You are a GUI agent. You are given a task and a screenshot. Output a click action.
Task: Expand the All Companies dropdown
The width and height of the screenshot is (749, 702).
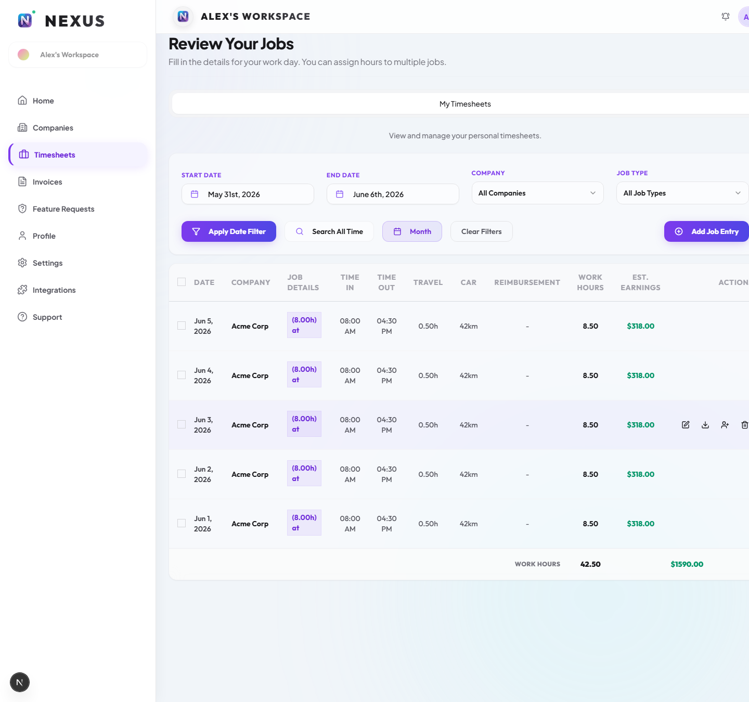pos(537,193)
